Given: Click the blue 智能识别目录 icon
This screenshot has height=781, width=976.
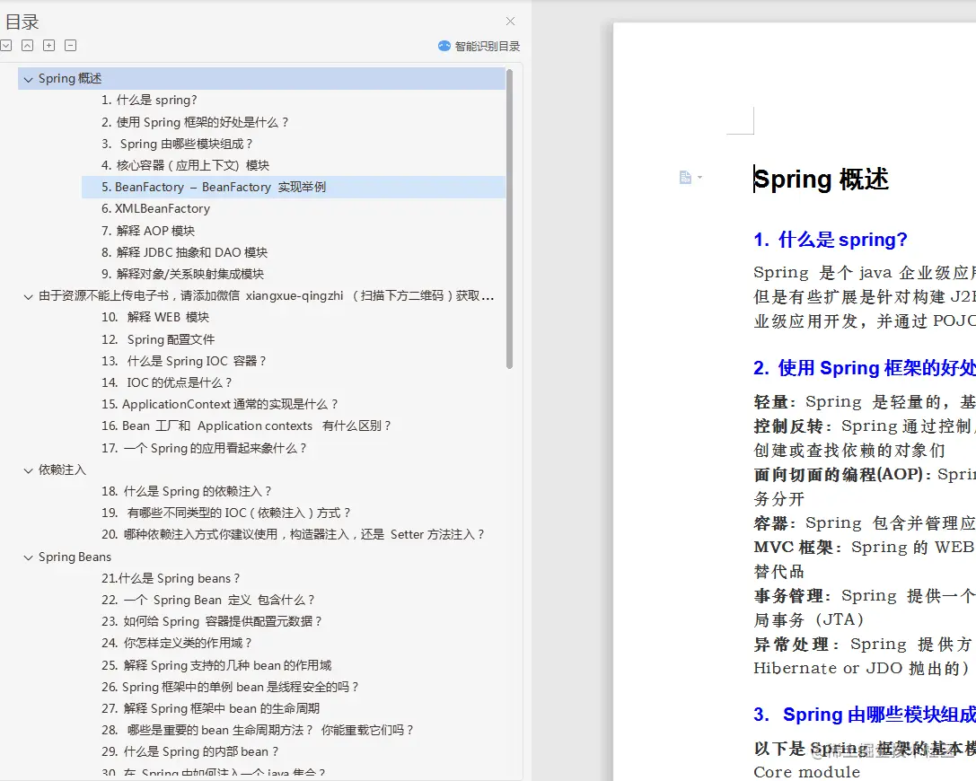Looking at the screenshot, I should tap(444, 46).
